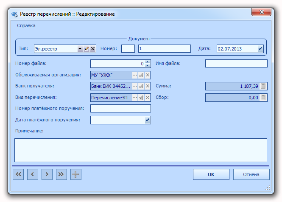This screenshot has height=202, width=282.
Task: Click the Отмена button
Action: (x=251, y=174)
